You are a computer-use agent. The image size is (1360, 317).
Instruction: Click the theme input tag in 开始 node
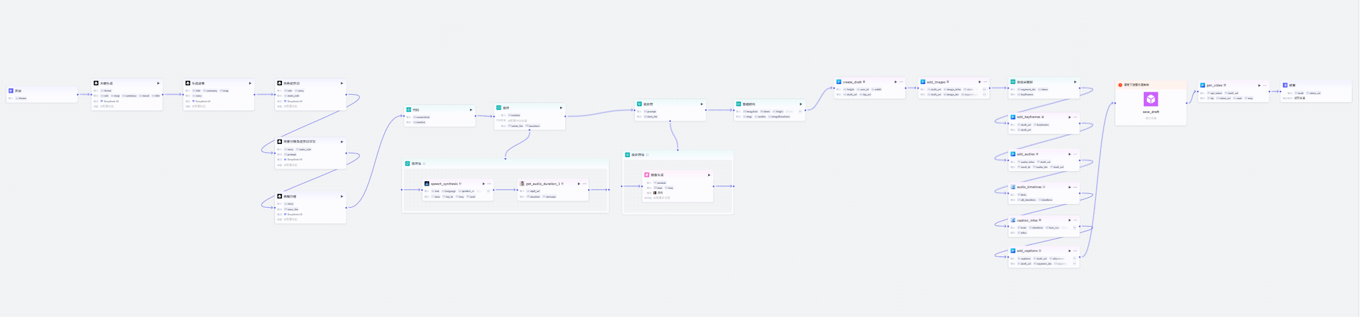click(22, 99)
